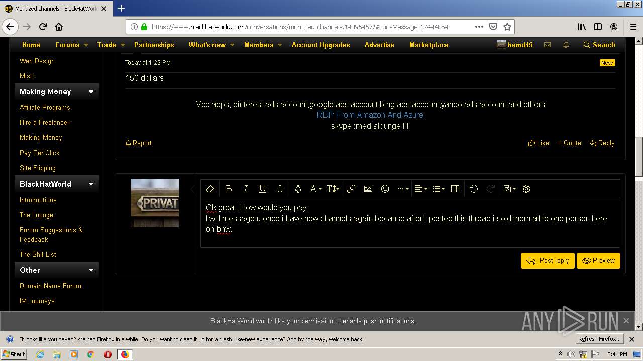
Task: Click the Search button in navigation
Action: (599, 45)
